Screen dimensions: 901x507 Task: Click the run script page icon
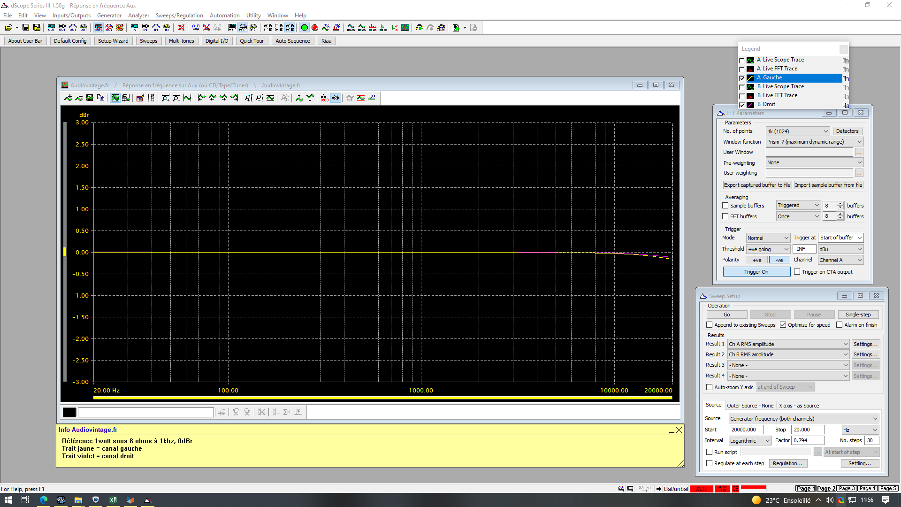click(x=456, y=28)
